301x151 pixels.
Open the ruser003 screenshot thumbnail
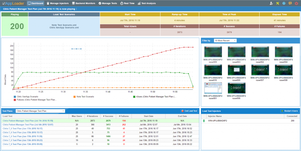(237, 52)
